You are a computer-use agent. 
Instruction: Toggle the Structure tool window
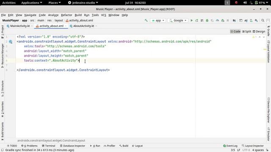click(x=3, y=88)
